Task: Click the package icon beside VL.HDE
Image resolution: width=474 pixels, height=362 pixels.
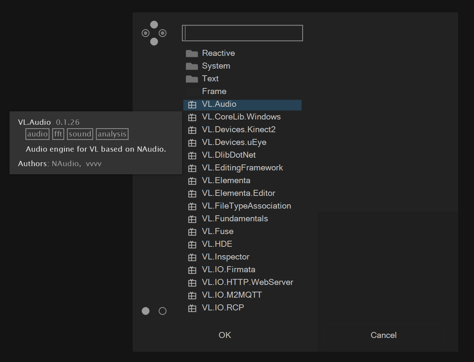Action: (x=192, y=245)
